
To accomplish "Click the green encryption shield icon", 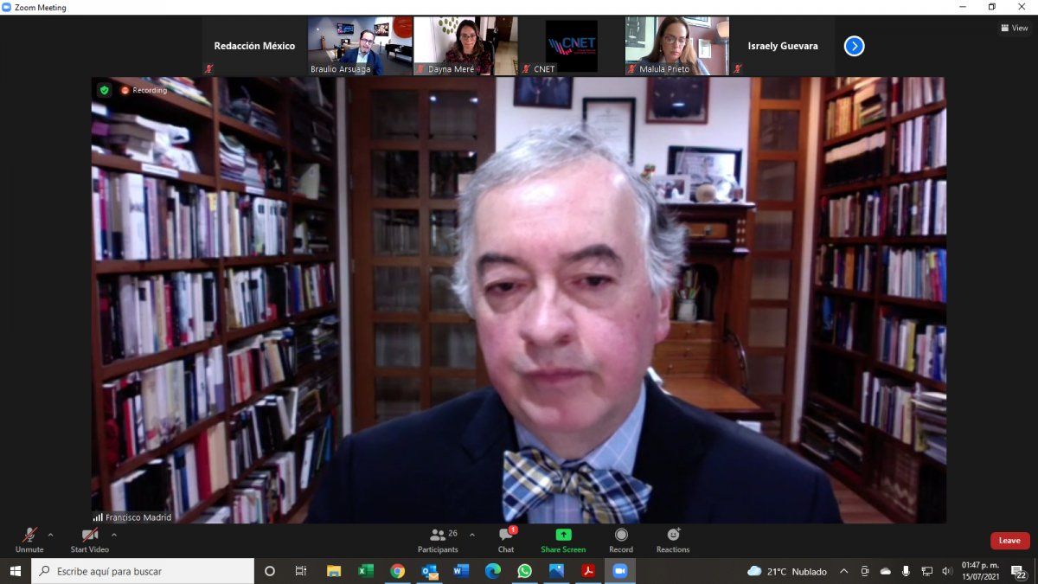I will [105, 90].
